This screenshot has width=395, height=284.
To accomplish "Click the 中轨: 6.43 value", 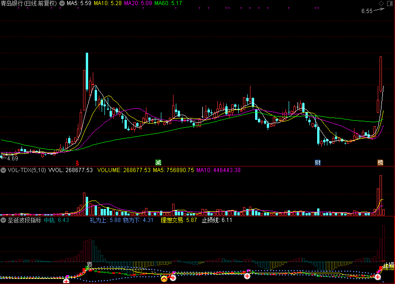I will pos(56,220).
